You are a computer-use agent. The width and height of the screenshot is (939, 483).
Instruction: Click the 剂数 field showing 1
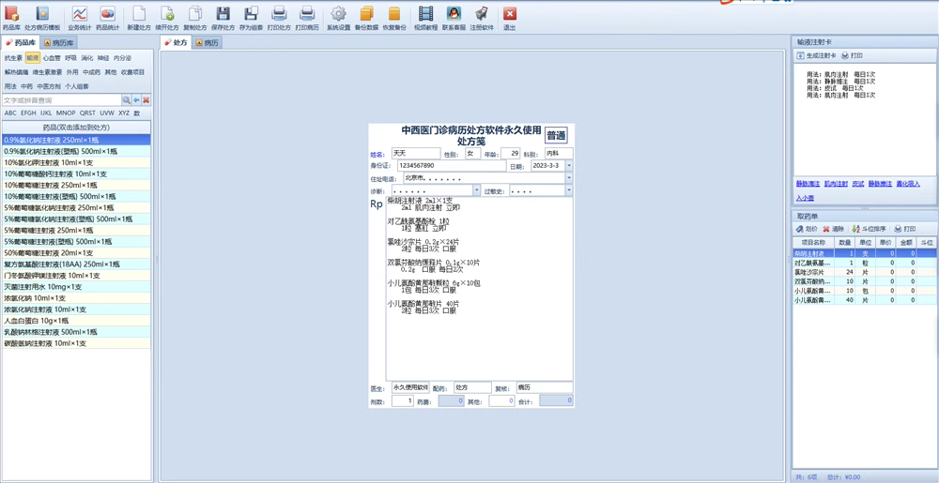tap(403, 400)
